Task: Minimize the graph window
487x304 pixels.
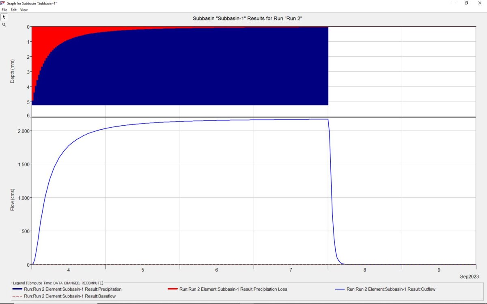Action: pos(453,3)
